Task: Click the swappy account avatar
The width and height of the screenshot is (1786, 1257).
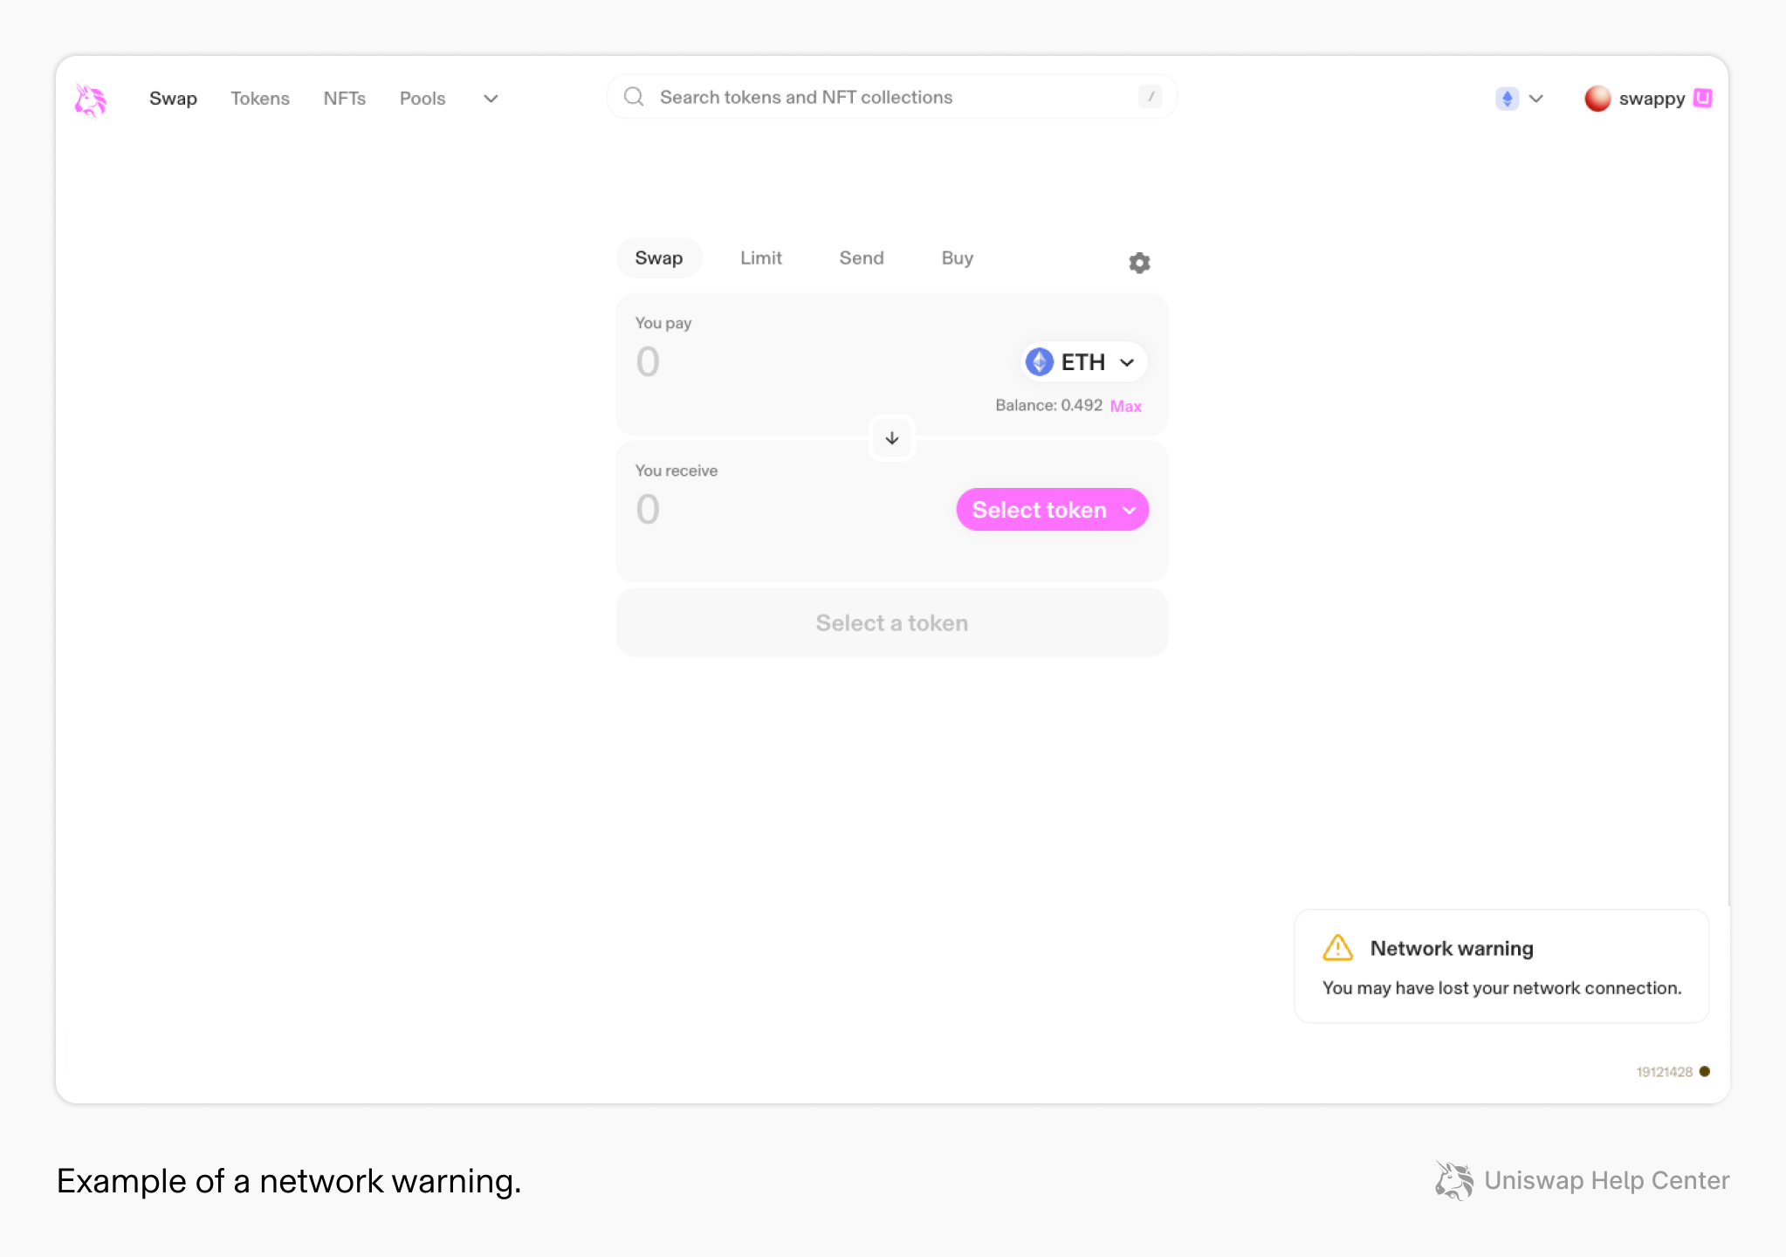Action: 1598,99
